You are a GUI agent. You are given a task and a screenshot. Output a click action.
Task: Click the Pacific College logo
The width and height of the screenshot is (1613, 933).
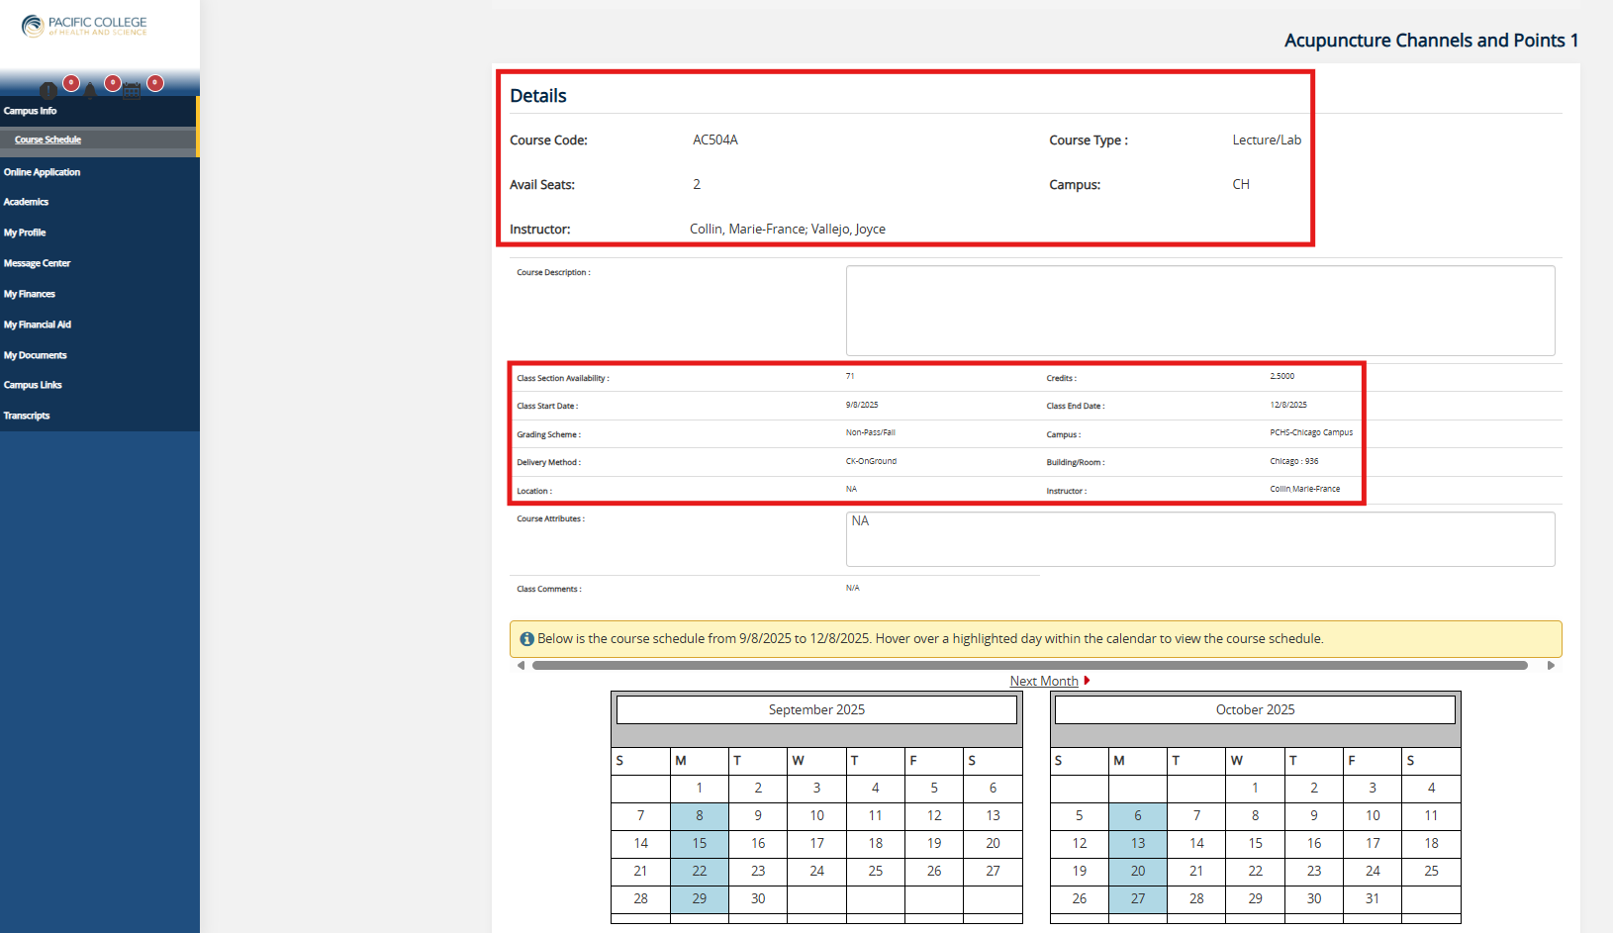click(84, 26)
